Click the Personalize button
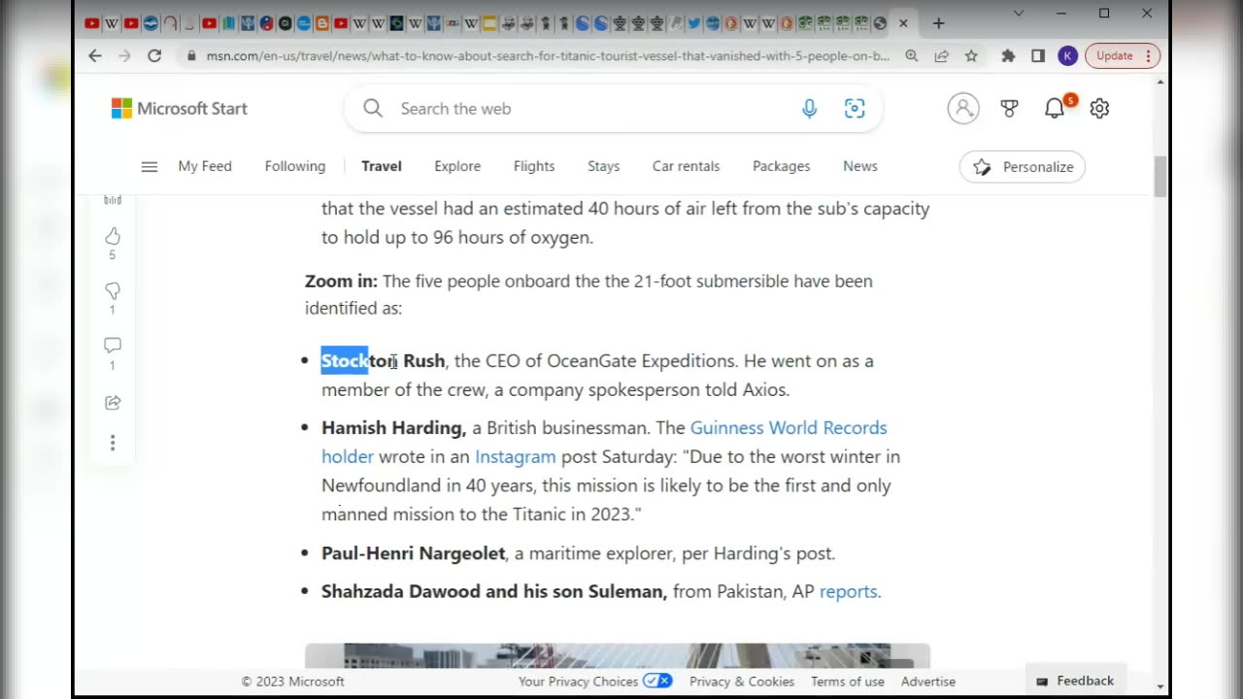This screenshot has width=1243, height=699. click(1023, 167)
